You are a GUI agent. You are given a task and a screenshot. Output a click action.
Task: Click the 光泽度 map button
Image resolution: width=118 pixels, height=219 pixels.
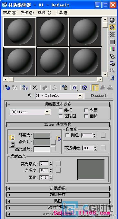point(58,170)
